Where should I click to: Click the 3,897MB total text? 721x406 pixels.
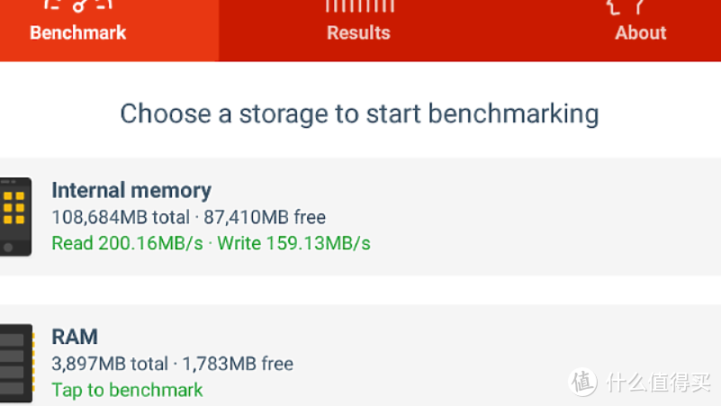pos(110,364)
